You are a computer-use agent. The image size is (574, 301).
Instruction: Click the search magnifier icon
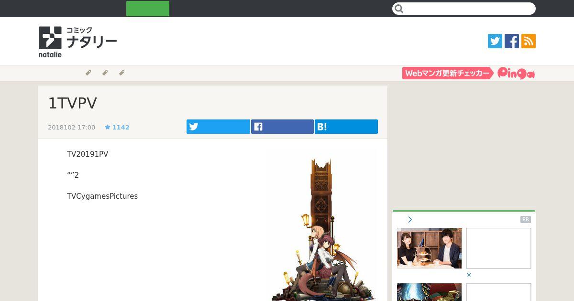[x=399, y=9]
